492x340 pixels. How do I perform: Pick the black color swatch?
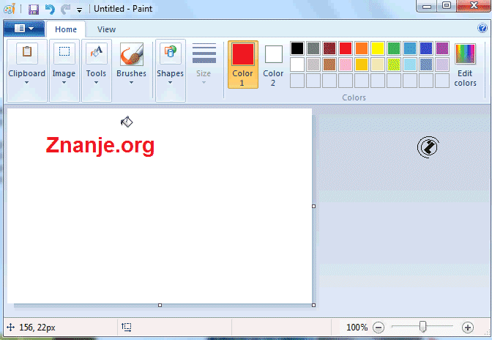297,48
